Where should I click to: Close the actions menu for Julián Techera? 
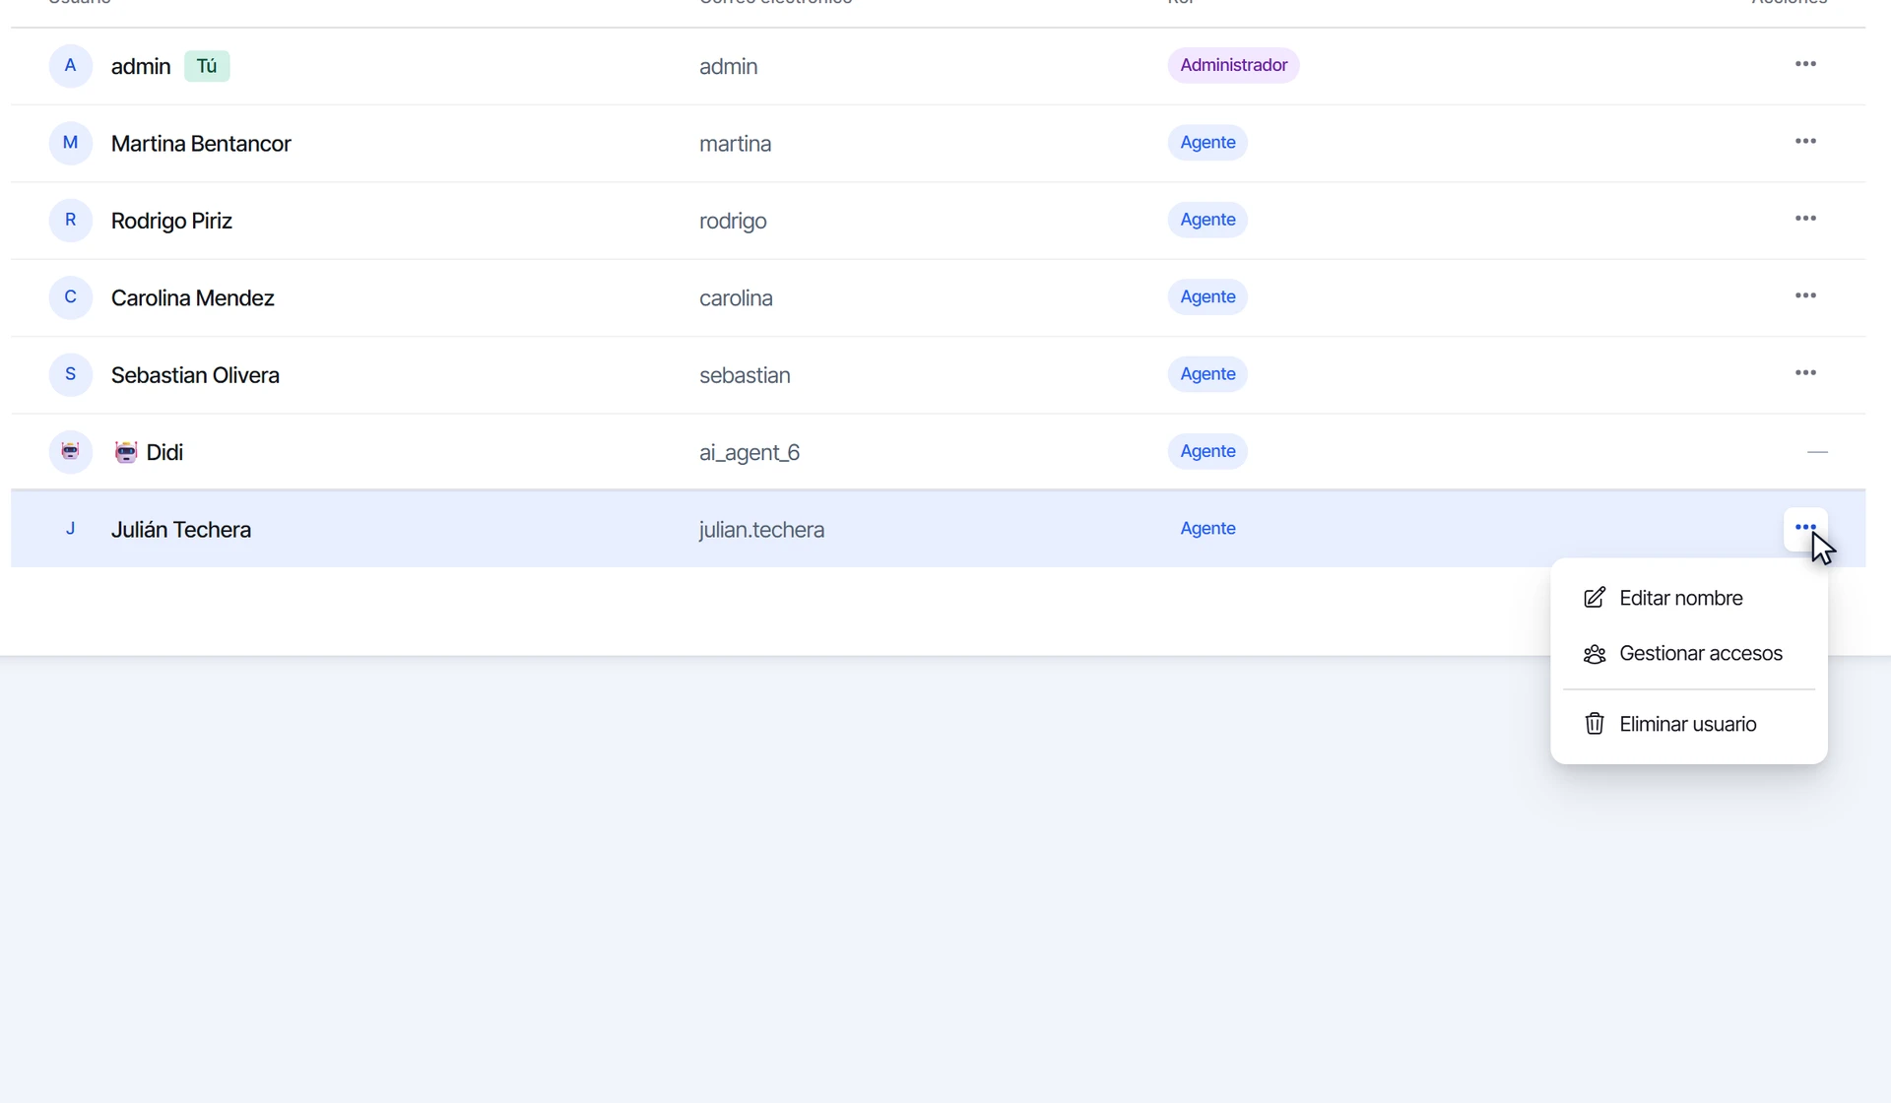point(1805,528)
